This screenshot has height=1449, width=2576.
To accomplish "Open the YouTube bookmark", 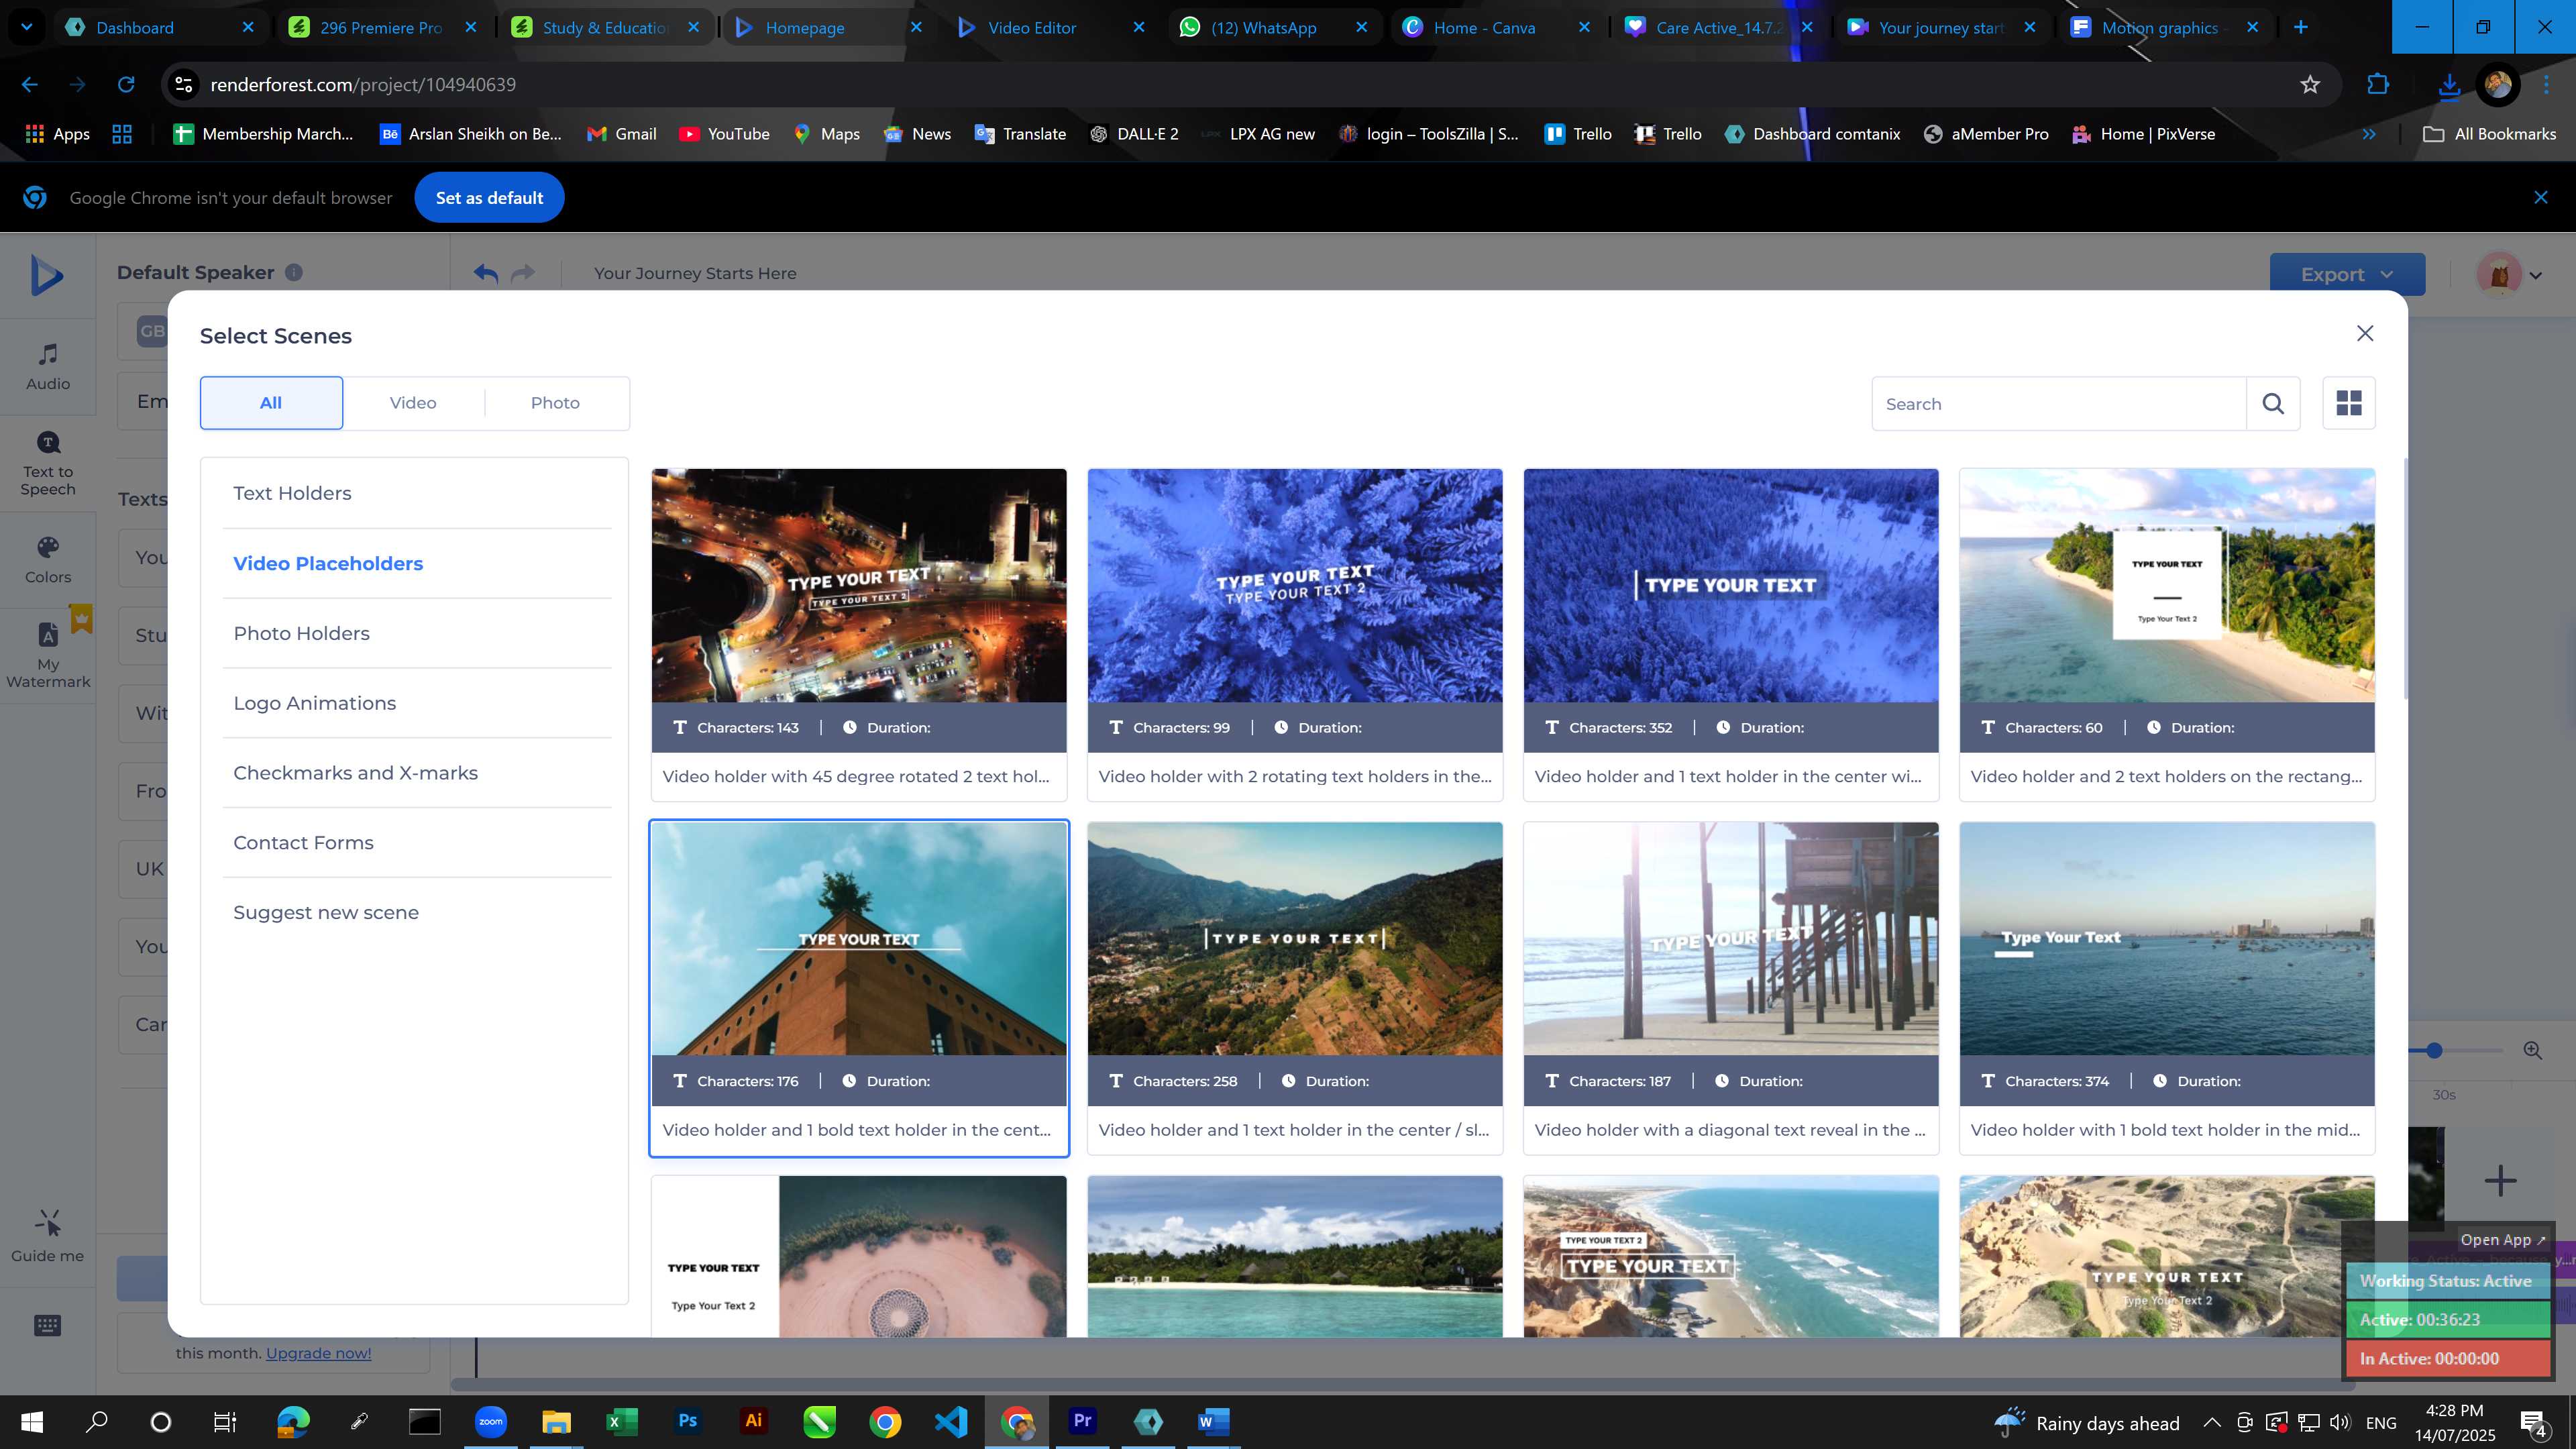I will (x=724, y=134).
